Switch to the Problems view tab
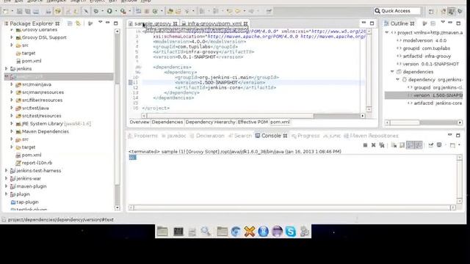This screenshot has width=470, height=264. coord(142,136)
